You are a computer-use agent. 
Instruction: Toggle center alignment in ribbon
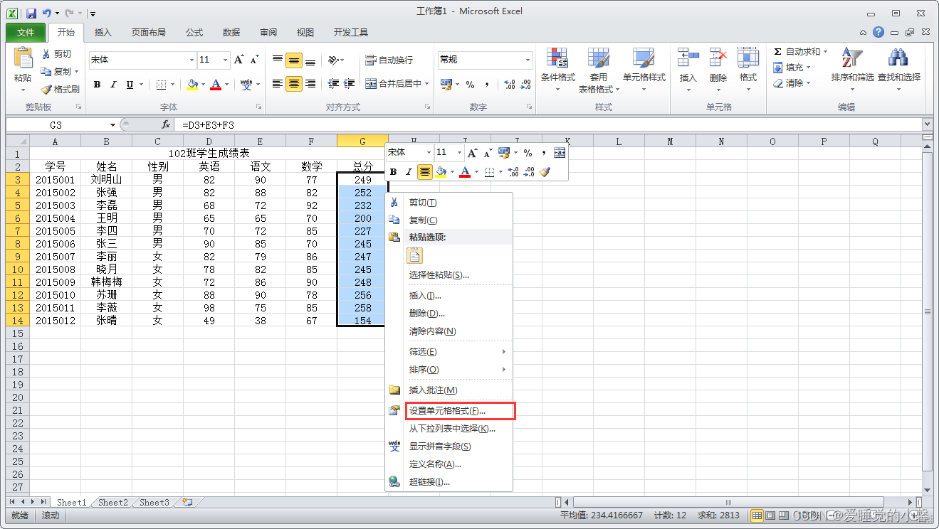click(294, 84)
